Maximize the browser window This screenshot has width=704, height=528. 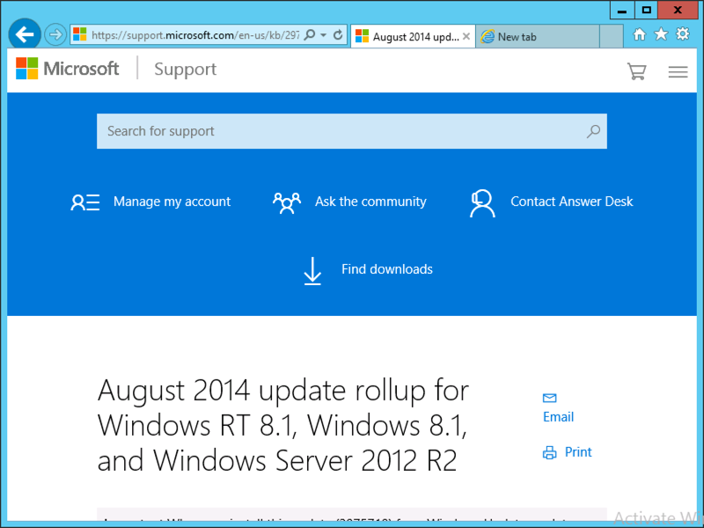point(646,10)
